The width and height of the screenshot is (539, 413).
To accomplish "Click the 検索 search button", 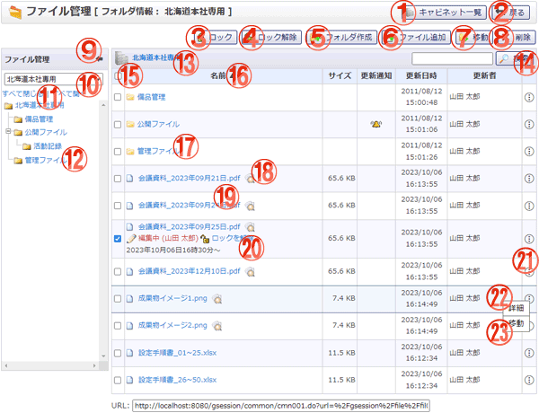I will point(516,58).
